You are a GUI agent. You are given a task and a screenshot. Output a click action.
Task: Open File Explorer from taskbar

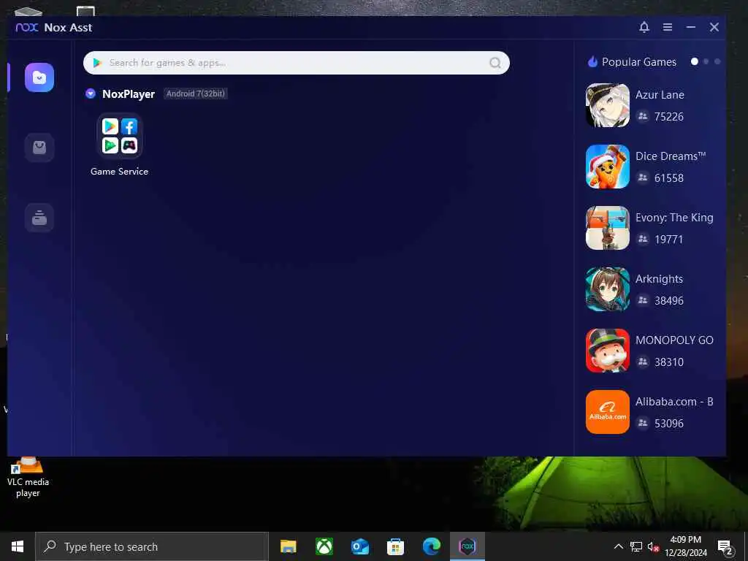[x=288, y=546]
